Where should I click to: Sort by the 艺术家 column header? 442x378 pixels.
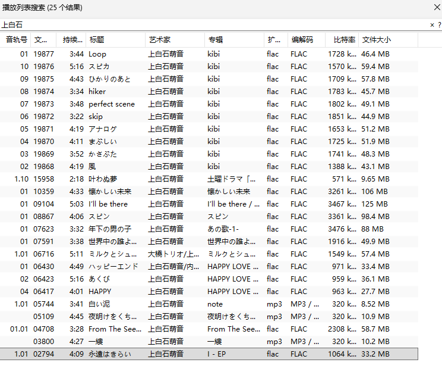tap(159, 40)
